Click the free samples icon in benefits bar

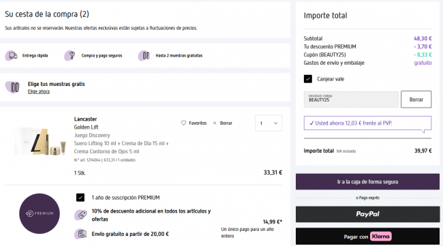click(x=144, y=55)
